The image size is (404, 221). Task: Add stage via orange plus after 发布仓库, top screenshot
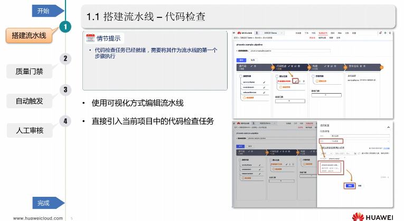click(x=382, y=67)
